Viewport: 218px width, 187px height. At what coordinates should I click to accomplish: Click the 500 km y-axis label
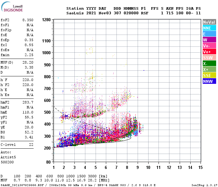(x=47, y=112)
